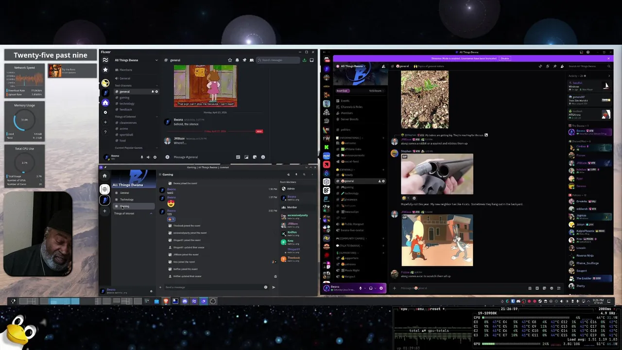The image size is (622, 350).
Task: Toggle Discord member list icon in header
Action: (x=562, y=66)
